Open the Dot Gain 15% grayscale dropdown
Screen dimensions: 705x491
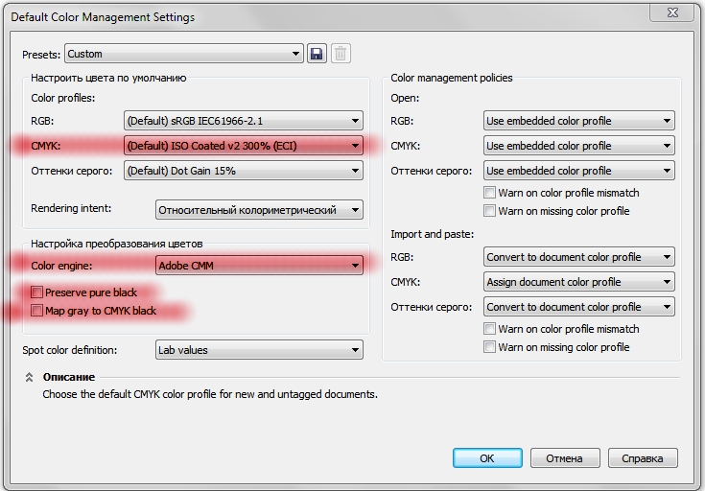click(x=244, y=171)
